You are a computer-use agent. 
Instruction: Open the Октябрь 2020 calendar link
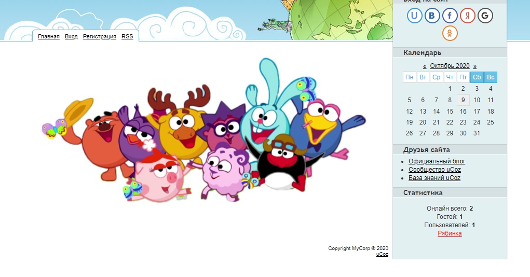tap(450, 66)
